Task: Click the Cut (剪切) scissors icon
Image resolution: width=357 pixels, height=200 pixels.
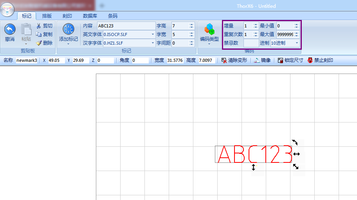Action: (39, 26)
